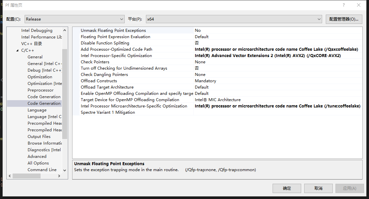Select Add Processor-Optimized Code Path property

coord(116,49)
